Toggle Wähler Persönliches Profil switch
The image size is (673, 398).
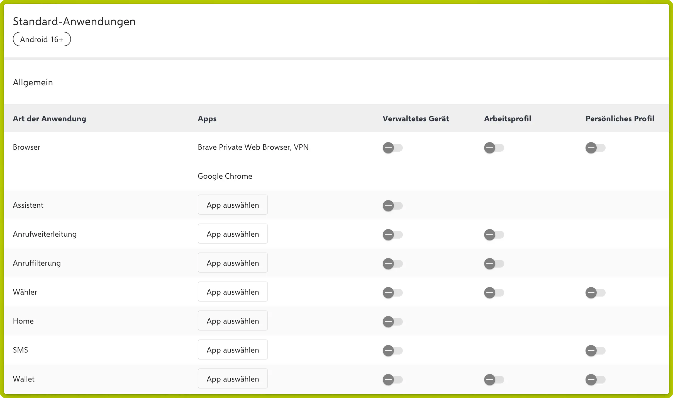point(595,293)
